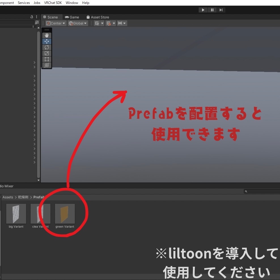Click the Prefab breadcrumb
This screenshot has height=280, width=280.
[39, 197]
